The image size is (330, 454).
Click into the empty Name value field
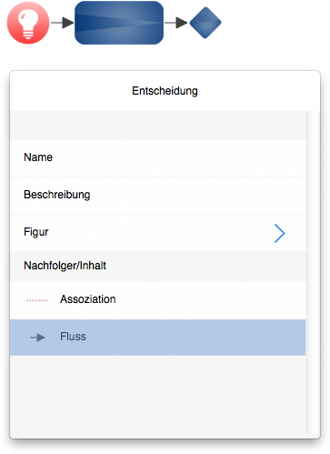[x=179, y=158]
